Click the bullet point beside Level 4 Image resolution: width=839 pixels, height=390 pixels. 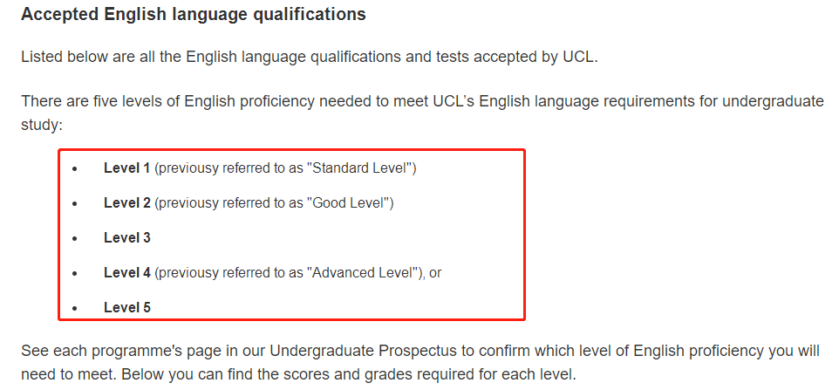tap(75, 272)
